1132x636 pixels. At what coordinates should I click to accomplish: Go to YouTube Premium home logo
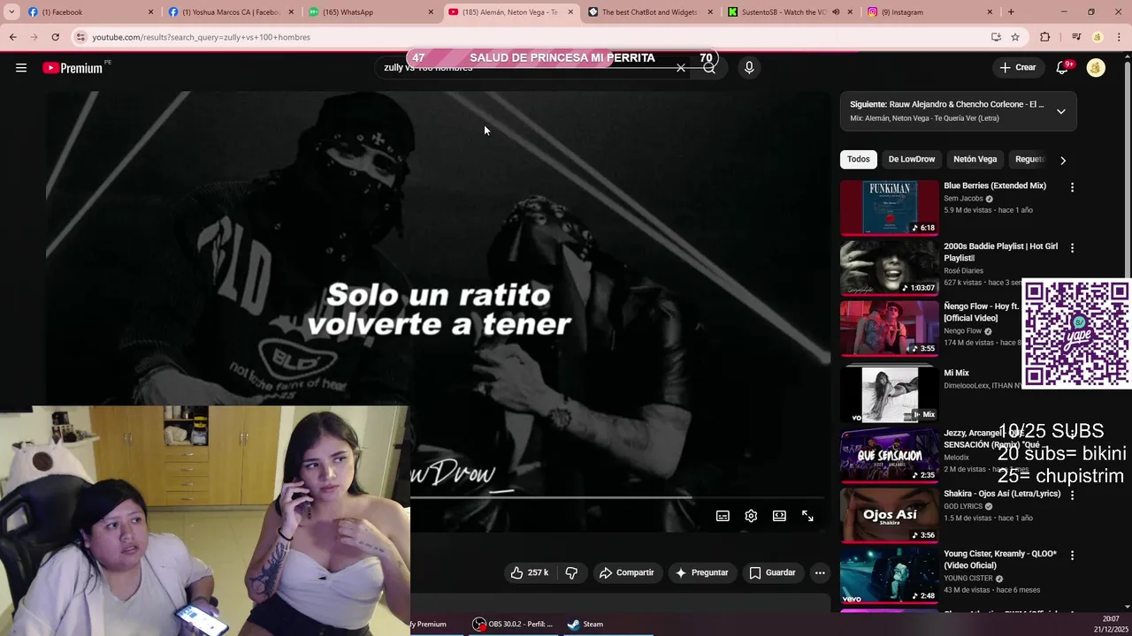pyautogui.click(x=73, y=68)
